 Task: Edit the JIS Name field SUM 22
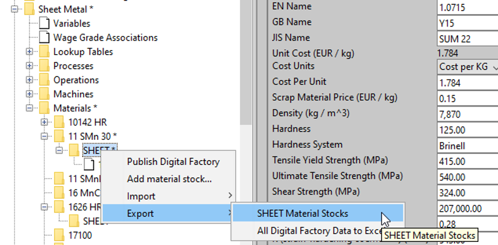point(467,39)
